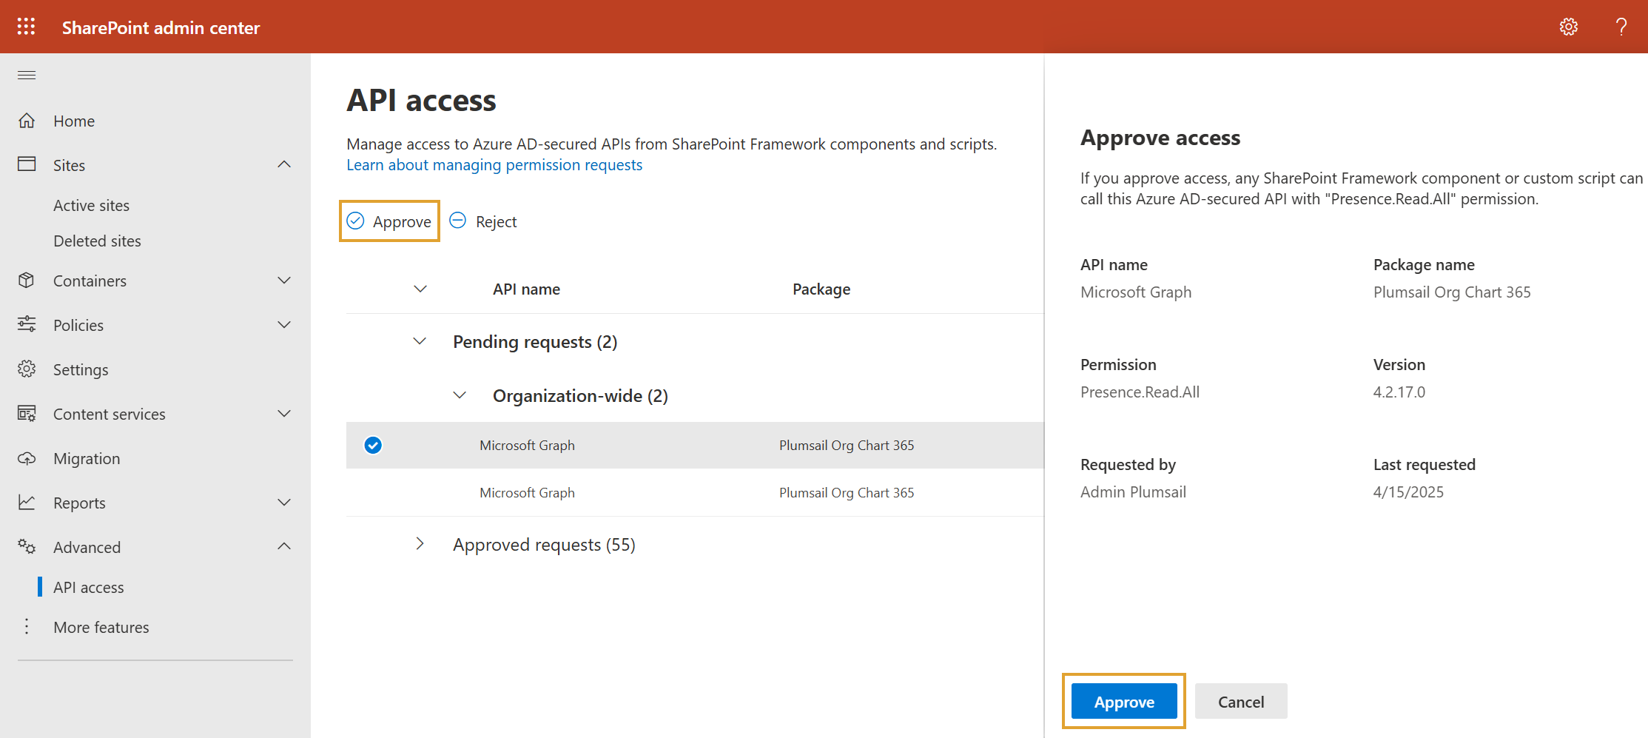This screenshot has height=738, width=1648.
Task: Click the Reject command label
Action: click(x=496, y=221)
